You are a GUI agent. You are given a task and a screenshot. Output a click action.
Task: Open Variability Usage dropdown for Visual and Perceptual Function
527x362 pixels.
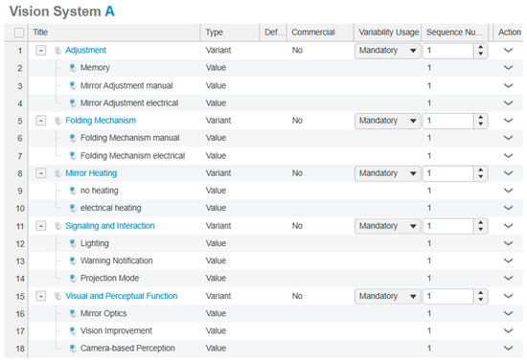coord(387,297)
